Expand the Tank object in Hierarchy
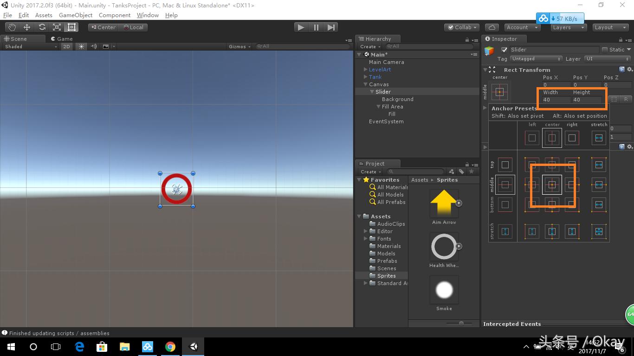This screenshot has height=356, width=634. coord(366,77)
